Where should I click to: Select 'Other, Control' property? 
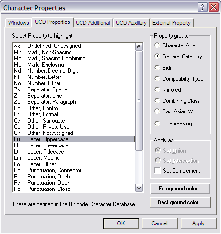coord(74,108)
